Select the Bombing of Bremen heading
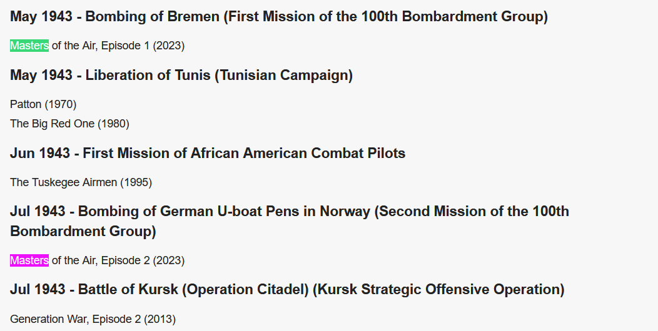Screen dimensions: 658x331 [x=279, y=16]
